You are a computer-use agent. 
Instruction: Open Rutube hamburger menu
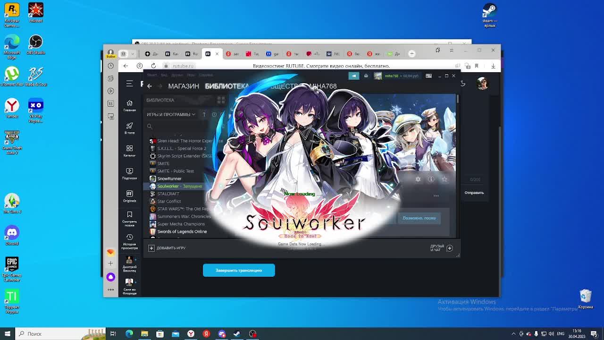(129, 84)
